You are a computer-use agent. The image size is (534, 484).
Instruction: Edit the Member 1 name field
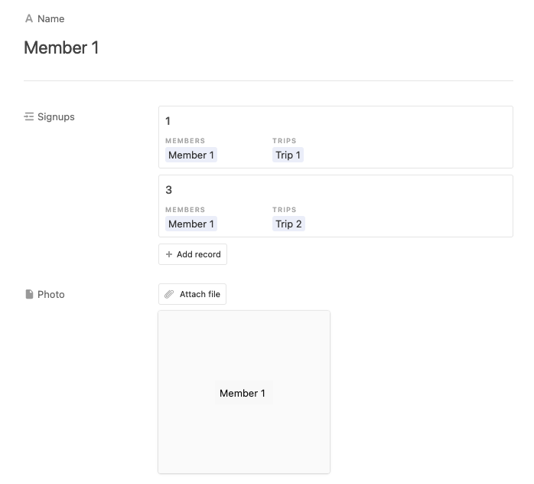pyautogui.click(x=61, y=47)
